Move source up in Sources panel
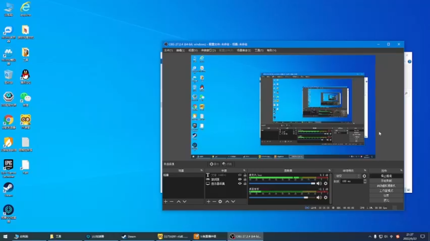This screenshot has height=241, width=430. coord(227,202)
